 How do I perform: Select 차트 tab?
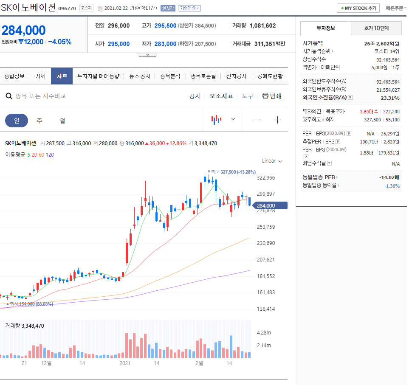click(62, 76)
